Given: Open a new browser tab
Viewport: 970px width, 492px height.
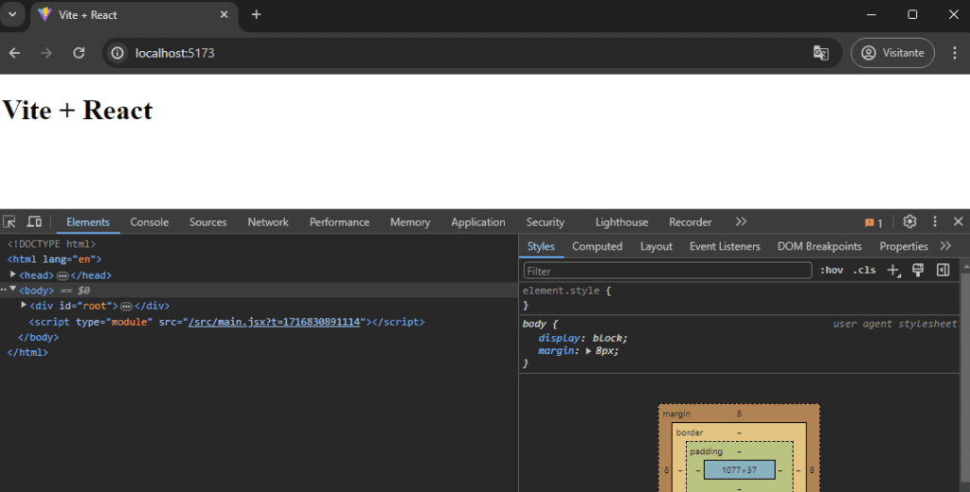Looking at the screenshot, I should click(256, 15).
